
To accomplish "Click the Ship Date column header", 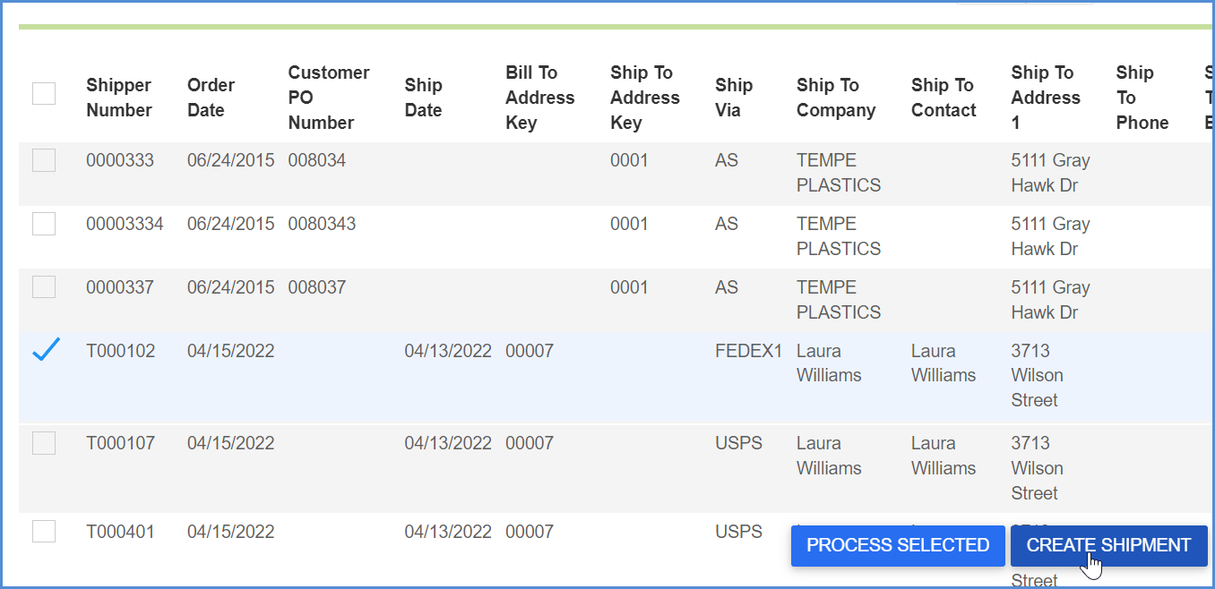I will point(424,98).
